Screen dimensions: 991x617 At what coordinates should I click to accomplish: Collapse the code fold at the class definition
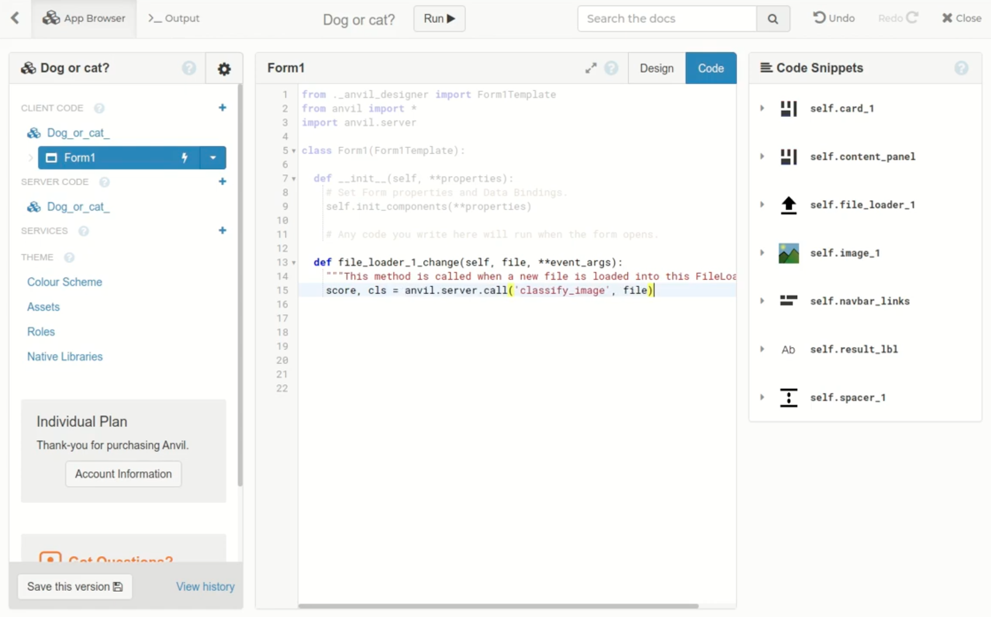293,151
